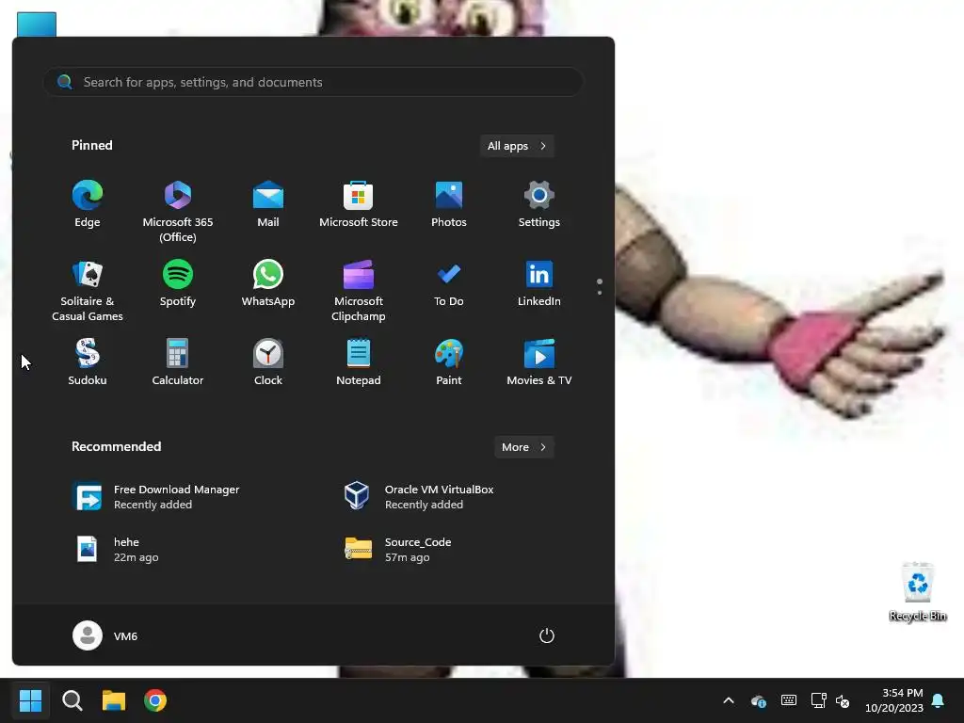964x723 pixels.
Task: Open the clock showing 3:54 PM
Action: [x=894, y=700]
